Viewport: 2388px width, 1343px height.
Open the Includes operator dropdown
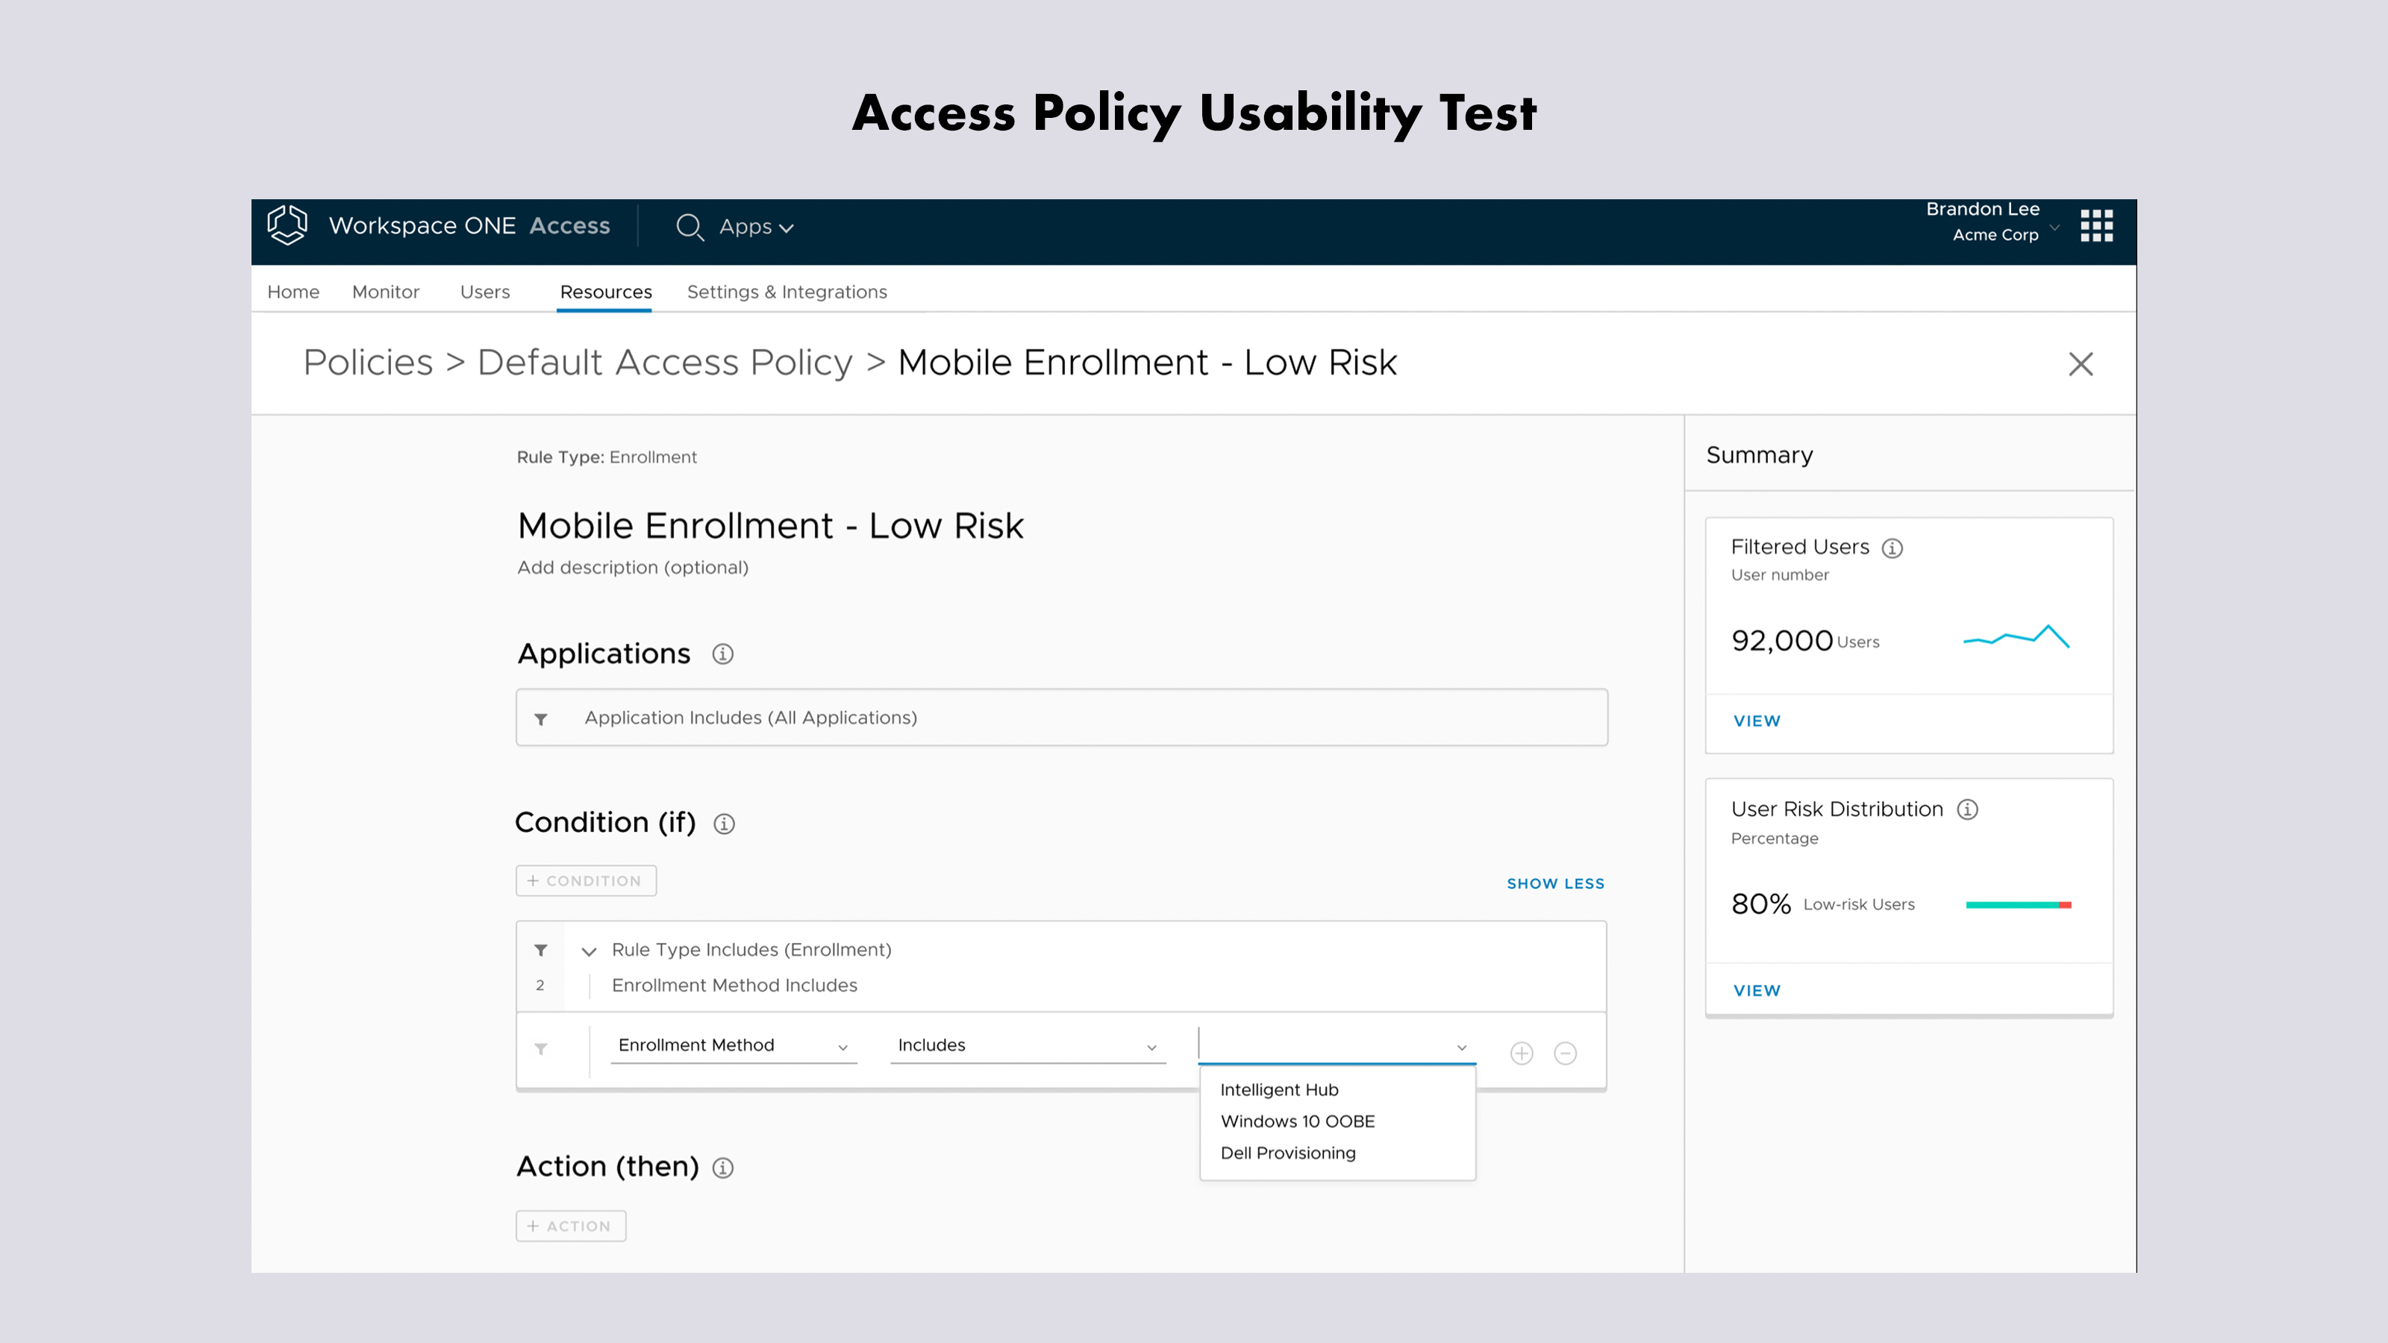(x=1027, y=1045)
